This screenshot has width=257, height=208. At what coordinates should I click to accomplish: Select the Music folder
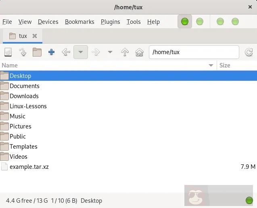click(128, 116)
